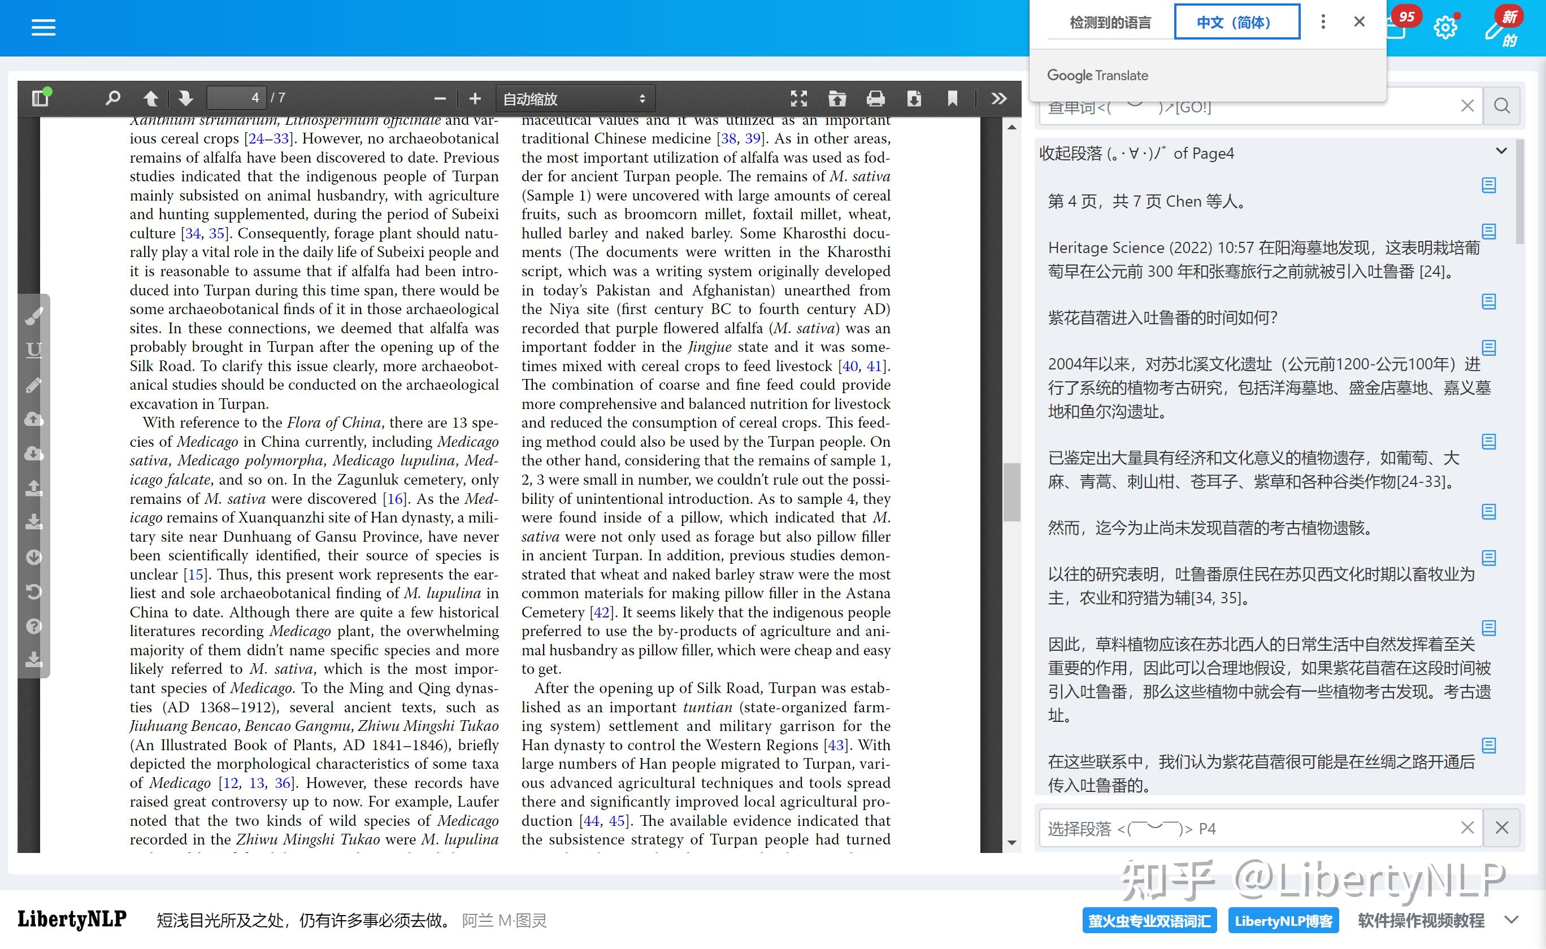Download the PDF with the toolbar icon
Image resolution: width=1546 pixels, height=949 pixels.
(x=914, y=98)
